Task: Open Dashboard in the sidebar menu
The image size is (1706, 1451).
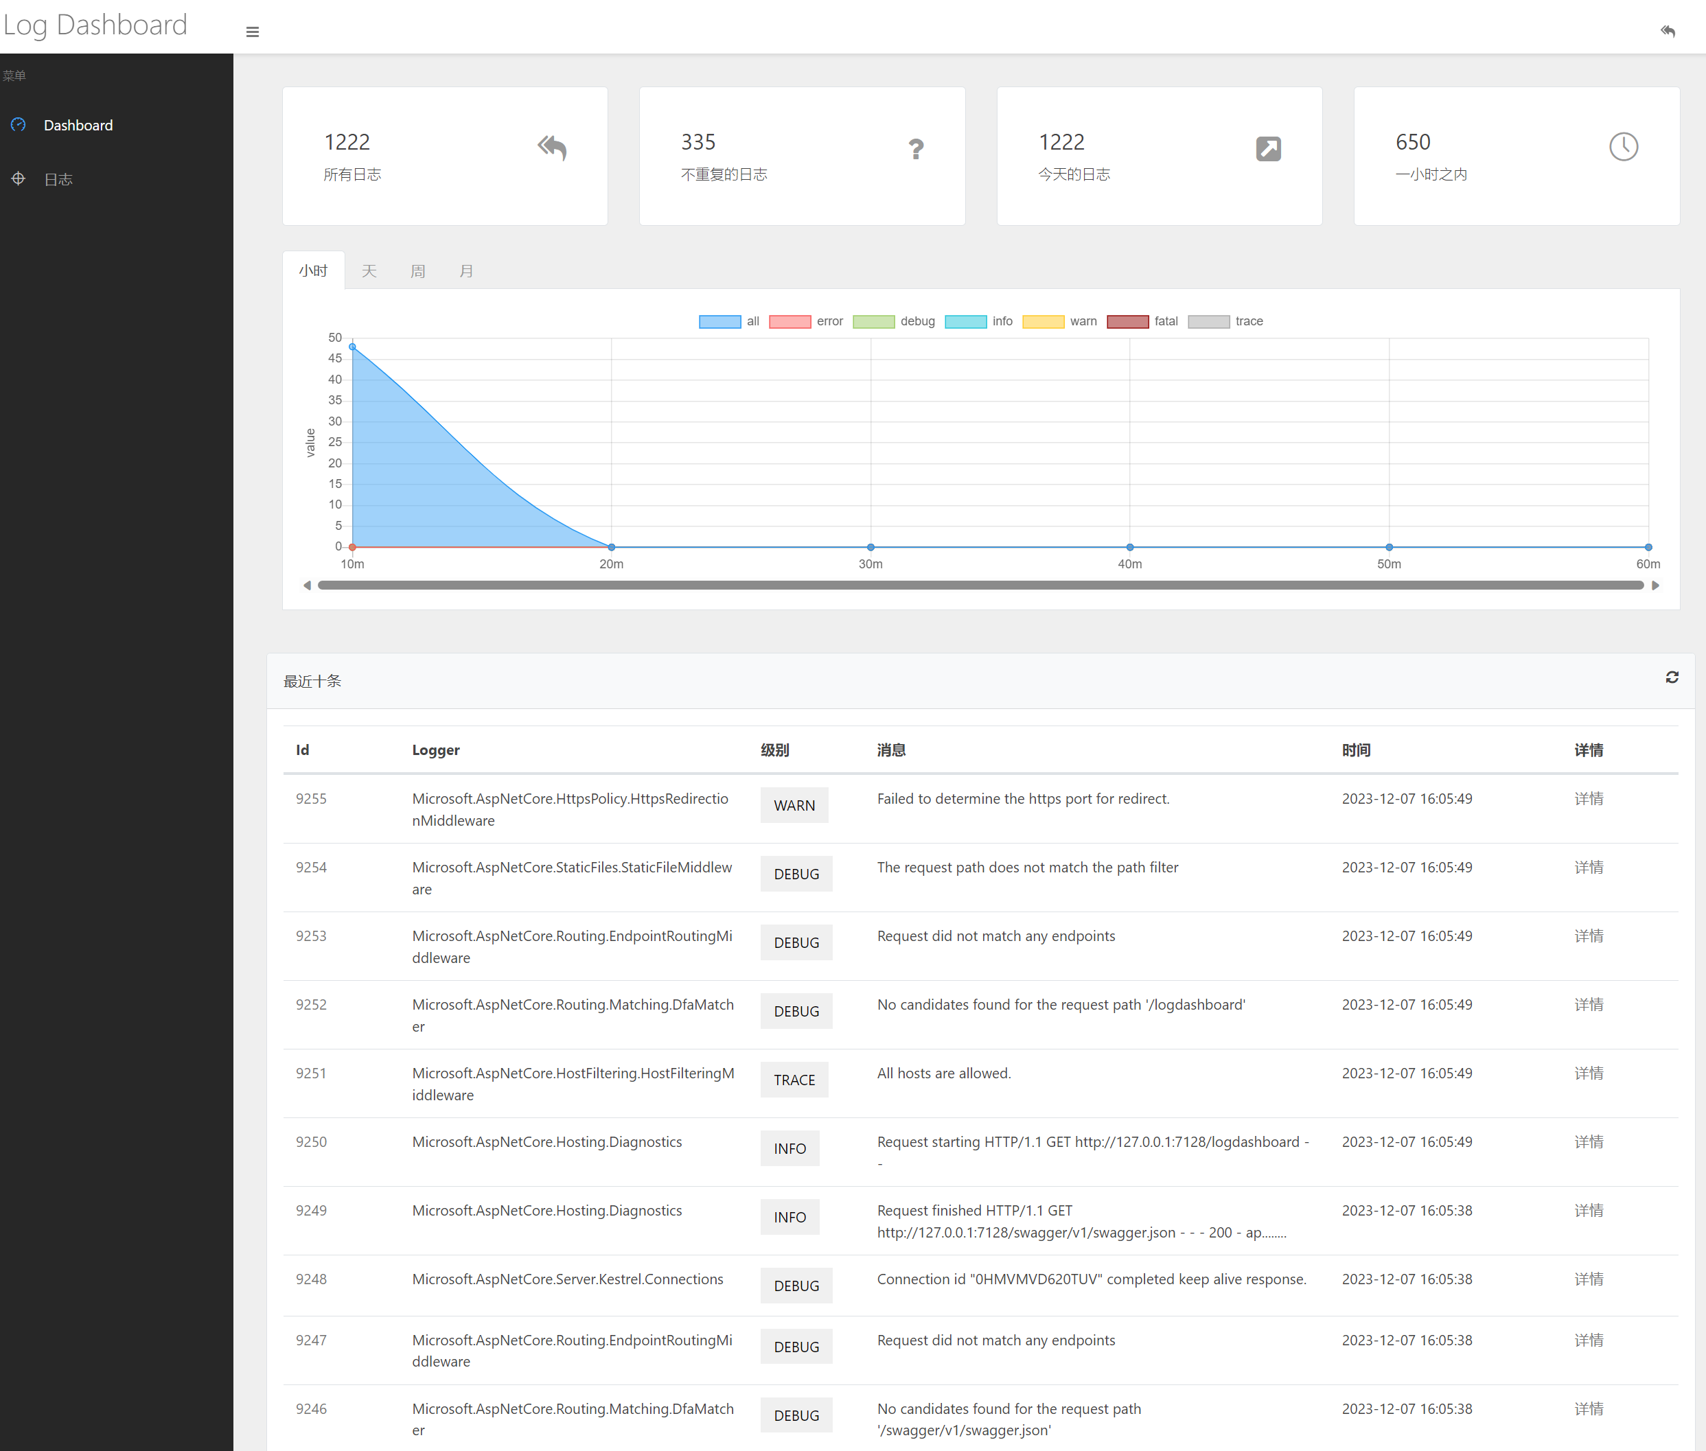Action: pos(78,125)
